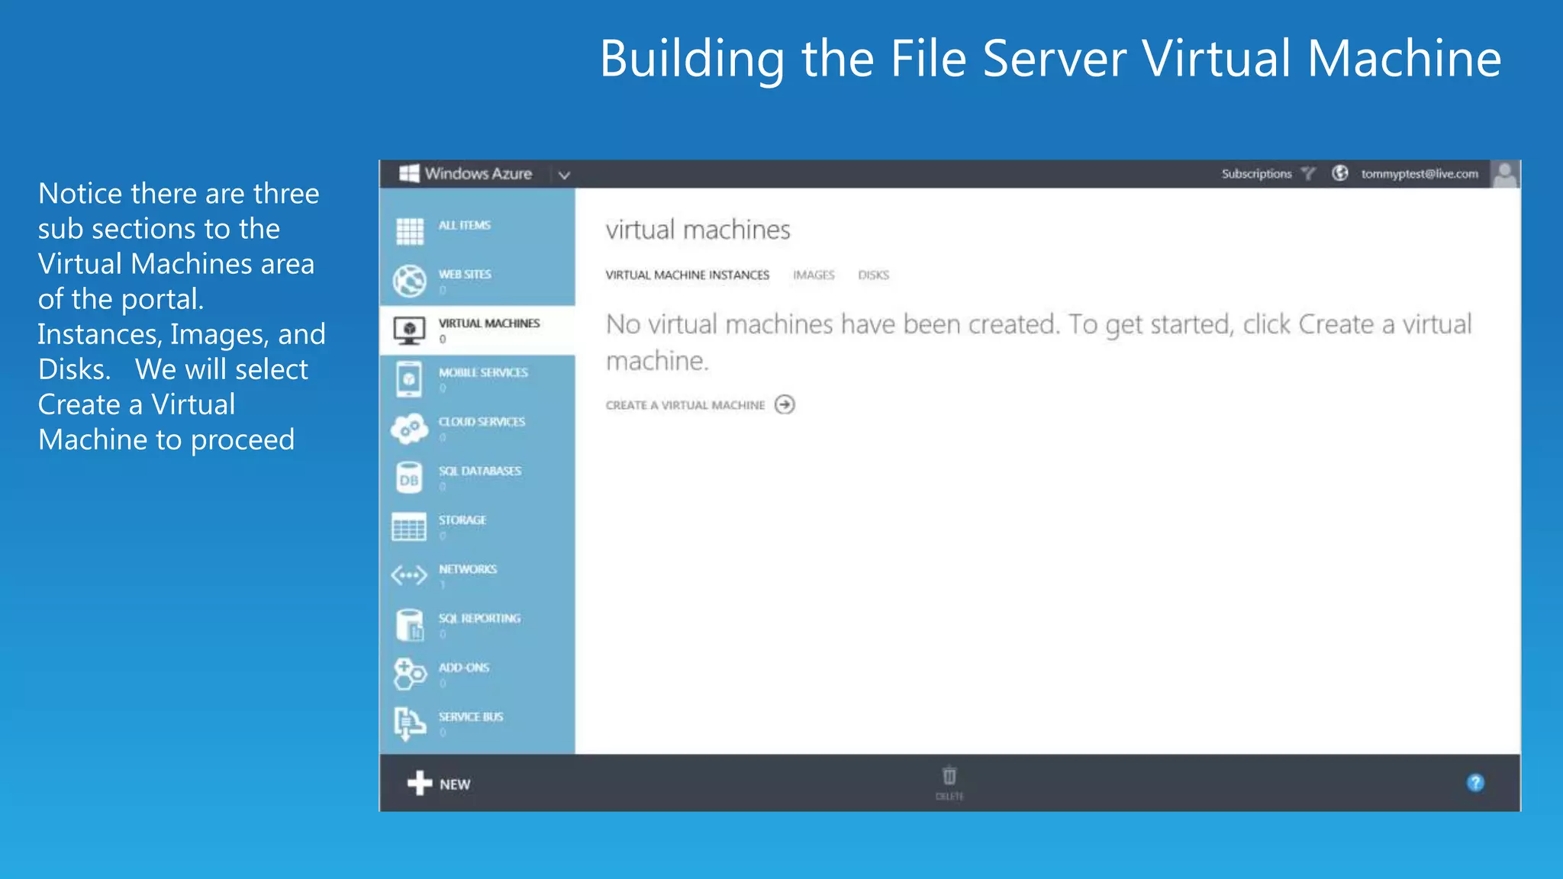Click the Add-Ons hexagon icon

409,674
